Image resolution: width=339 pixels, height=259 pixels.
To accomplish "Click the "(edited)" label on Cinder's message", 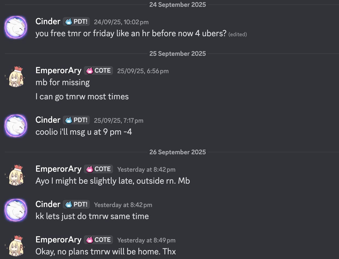I will (x=237, y=34).
